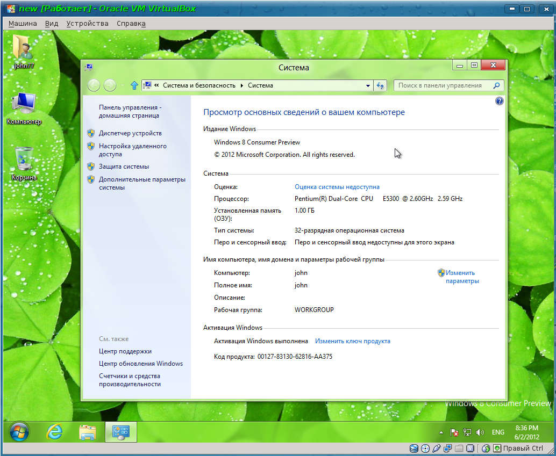Click Оценка системы недоступна link

pos(337,187)
